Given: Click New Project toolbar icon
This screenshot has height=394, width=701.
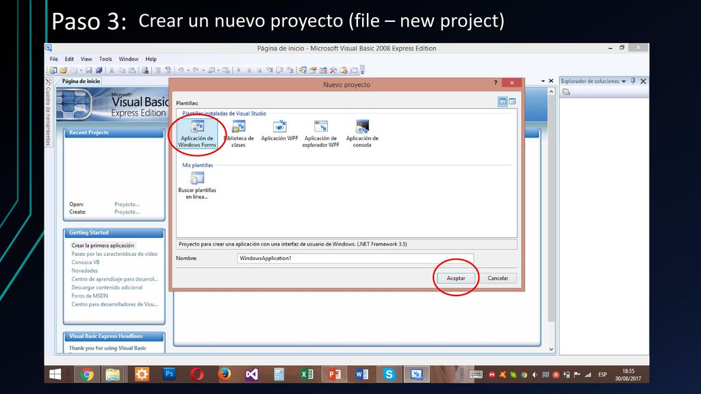Looking at the screenshot, I should coord(53,70).
